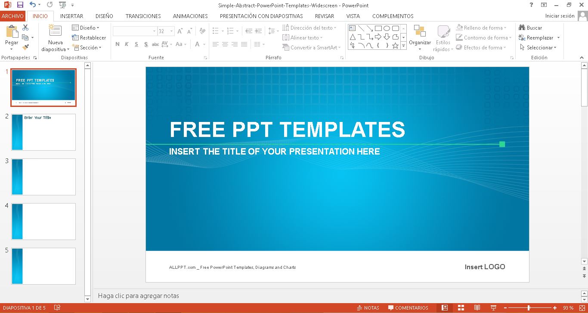Click the Copiar formato brush icon
The image size is (588, 313).
click(25, 46)
